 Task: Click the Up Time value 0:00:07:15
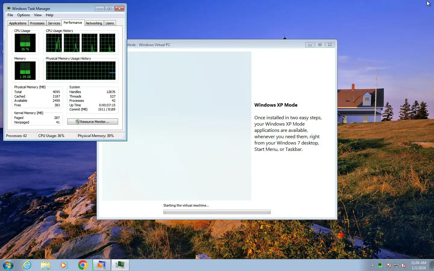coord(107,105)
